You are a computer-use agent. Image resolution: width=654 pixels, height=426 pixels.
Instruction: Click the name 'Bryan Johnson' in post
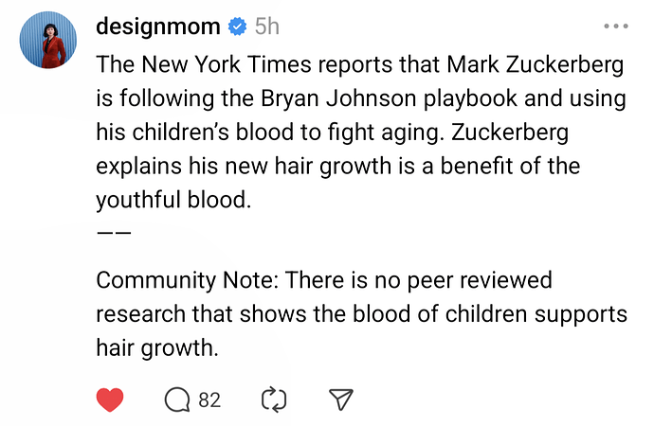(338, 98)
